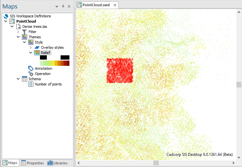Click the vertical scrollbar thumb
Viewport: 242px width, 167px height.
[239, 84]
